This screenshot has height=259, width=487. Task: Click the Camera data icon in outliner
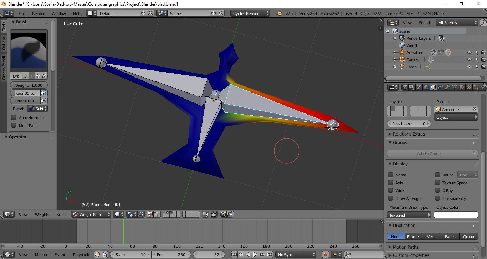[x=431, y=59]
